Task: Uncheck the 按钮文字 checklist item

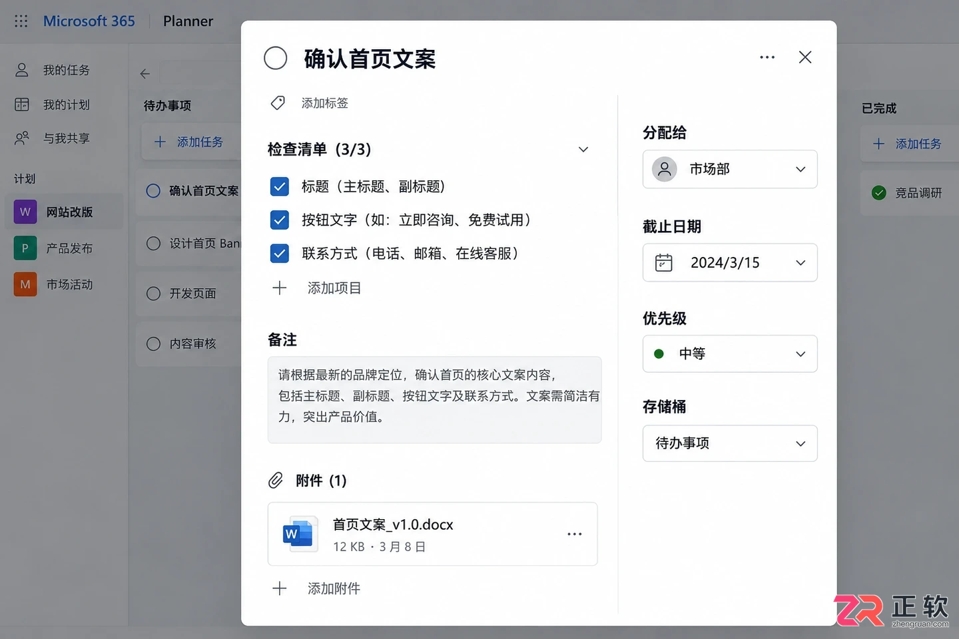Action: [x=280, y=220]
